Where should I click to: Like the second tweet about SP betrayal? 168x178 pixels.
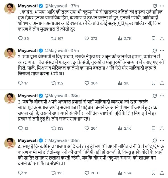pyautogui.click(x=87, y=83)
